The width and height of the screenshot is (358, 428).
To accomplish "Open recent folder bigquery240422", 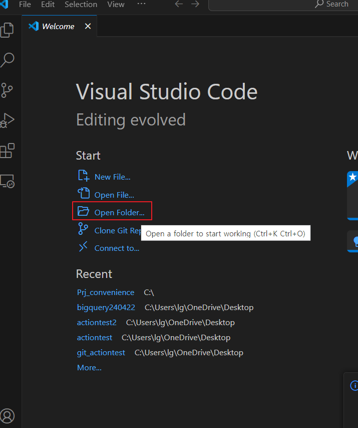I will click(x=106, y=308).
